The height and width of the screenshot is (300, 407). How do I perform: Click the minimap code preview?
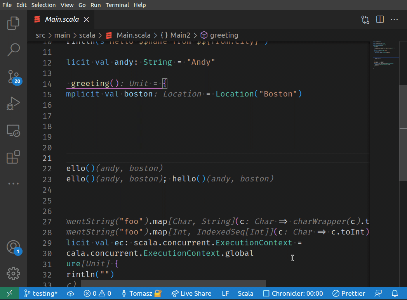point(385,55)
